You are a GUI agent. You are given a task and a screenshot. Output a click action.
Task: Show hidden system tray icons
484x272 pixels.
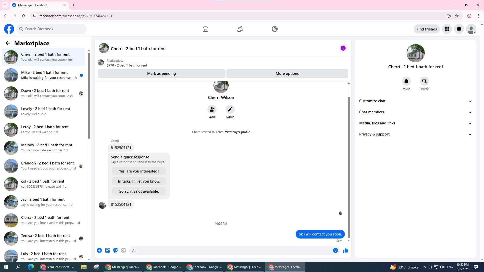pyautogui.click(x=424, y=267)
